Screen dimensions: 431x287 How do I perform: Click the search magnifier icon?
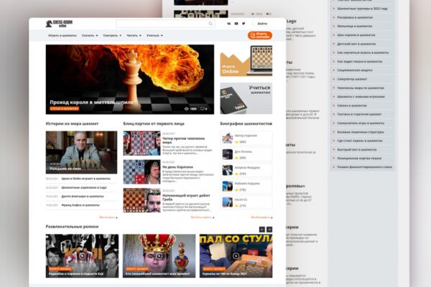point(210,24)
